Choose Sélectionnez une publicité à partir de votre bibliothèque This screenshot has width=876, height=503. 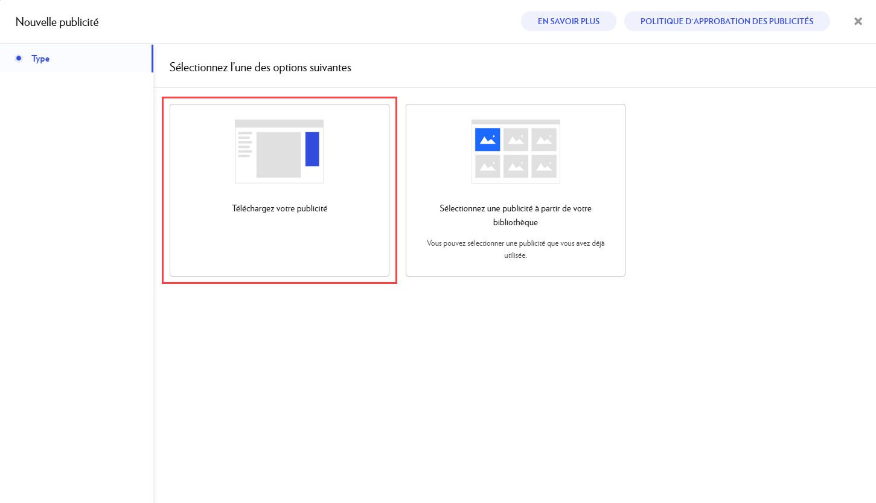pyautogui.click(x=515, y=215)
